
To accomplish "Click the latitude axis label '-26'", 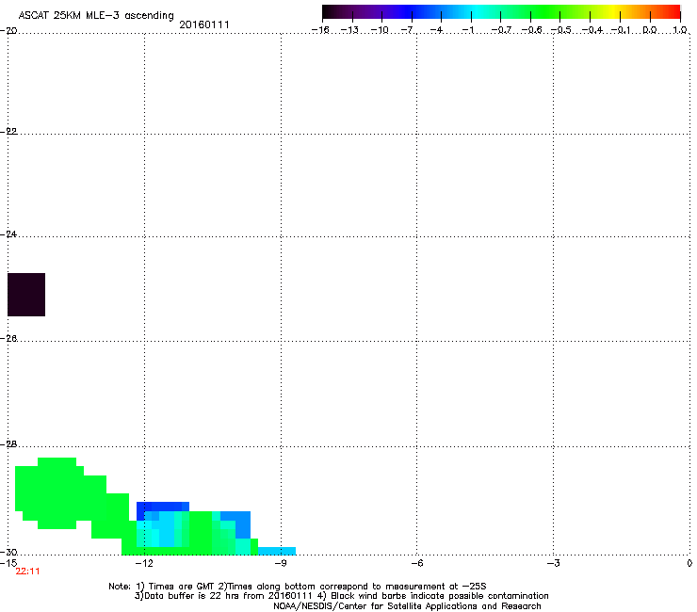I will click(x=8, y=339).
